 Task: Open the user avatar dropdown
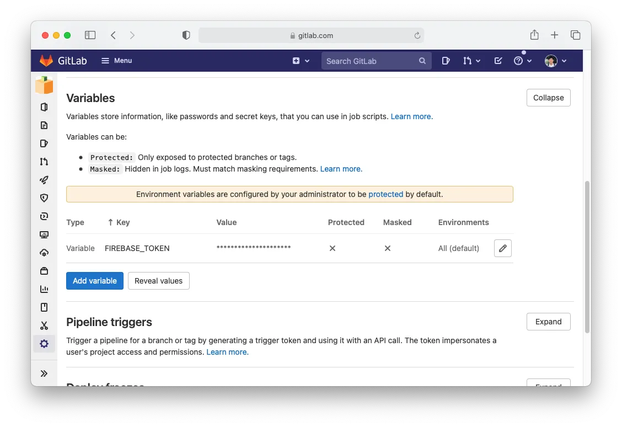tap(555, 61)
